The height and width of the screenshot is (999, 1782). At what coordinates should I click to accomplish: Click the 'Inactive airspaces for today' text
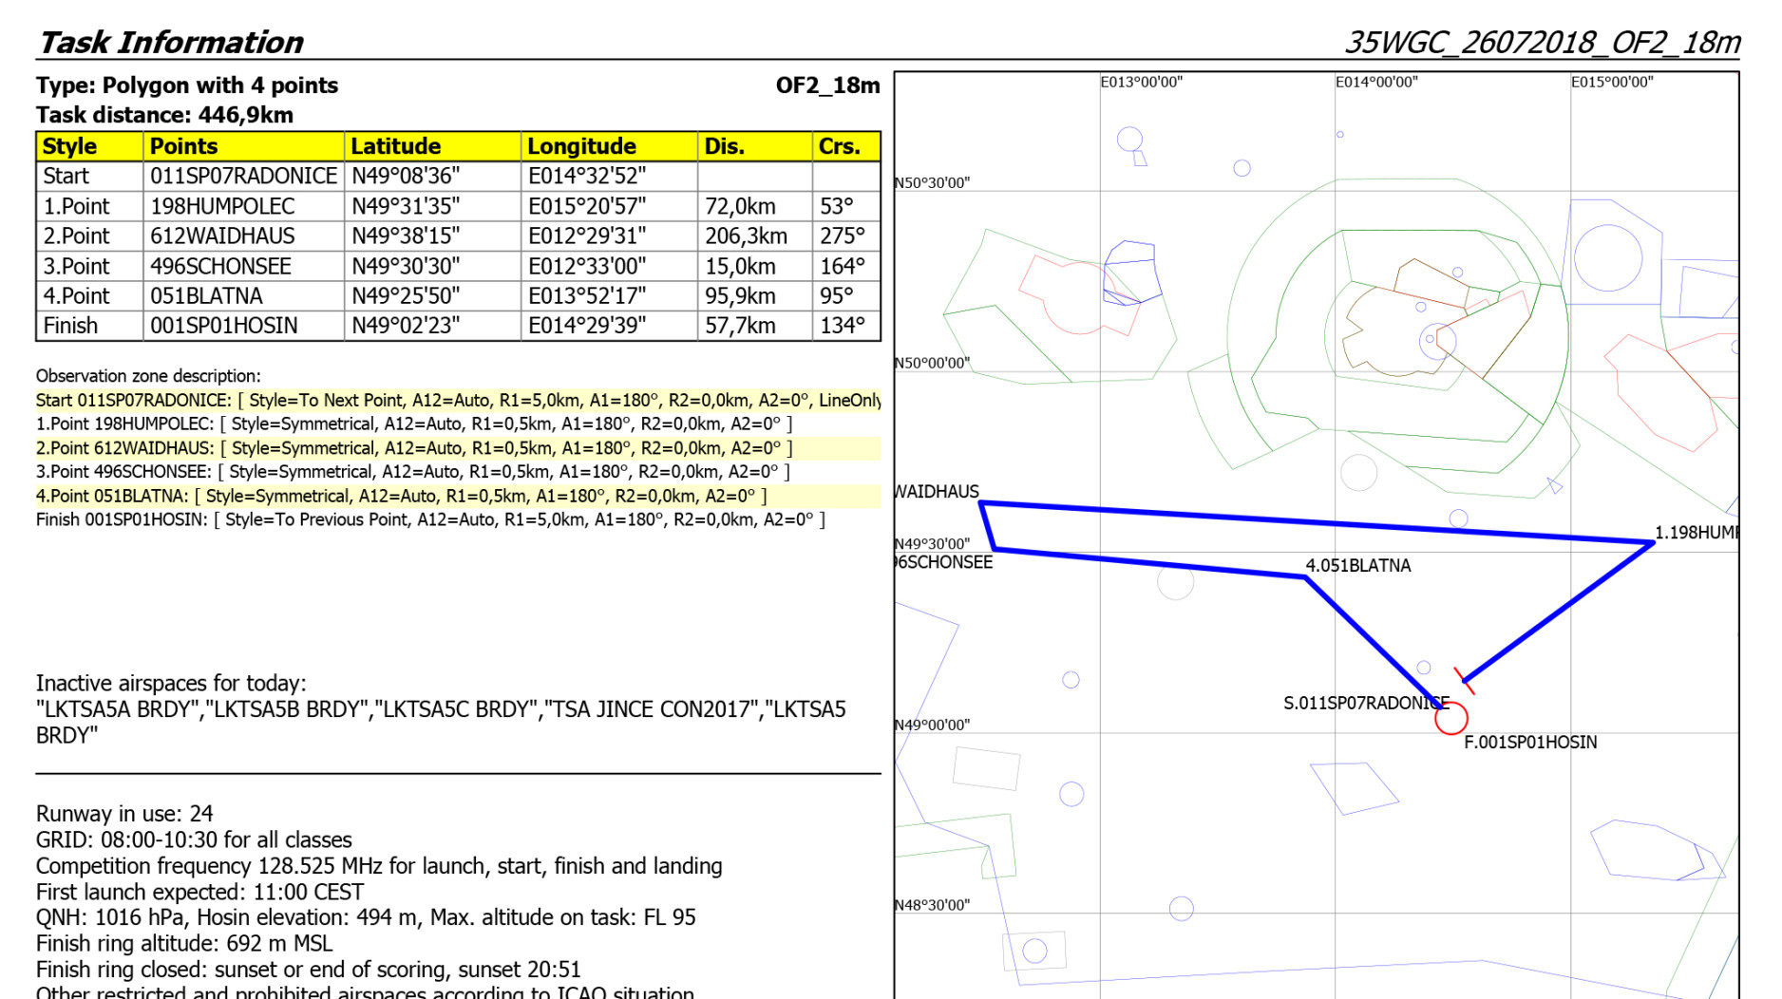(x=171, y=683)
